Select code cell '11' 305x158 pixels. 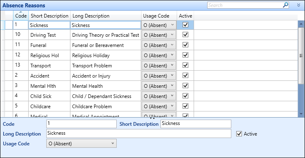click(20, 45)
